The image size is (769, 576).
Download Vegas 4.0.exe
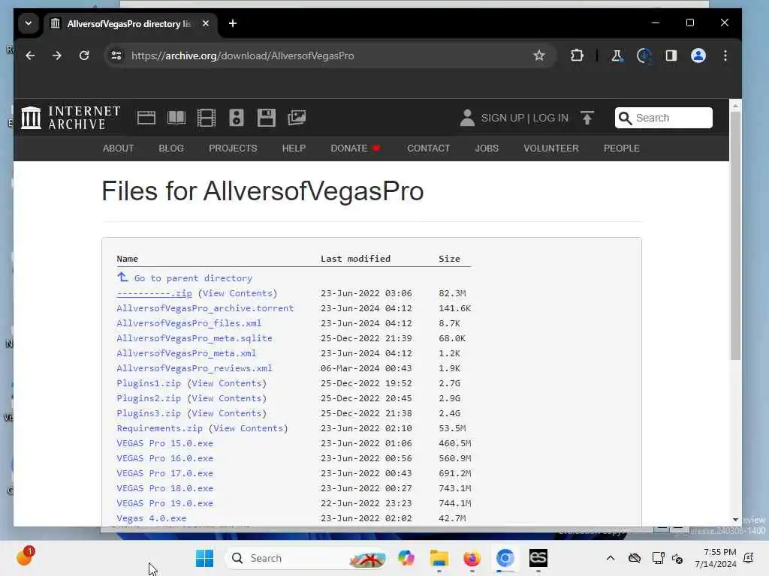click(x=152, y=518)
